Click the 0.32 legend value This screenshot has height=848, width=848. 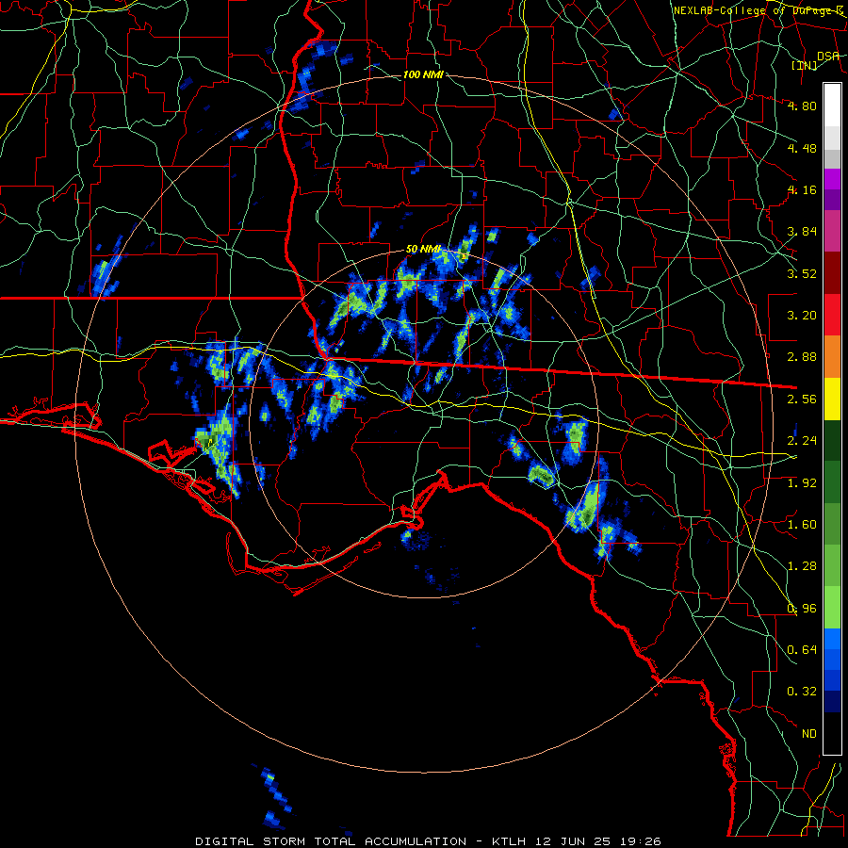point(802,692)
